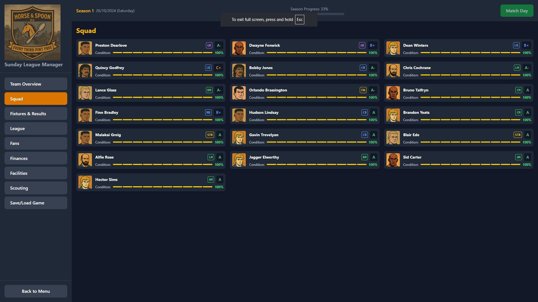The image size is (538, 302).
Task: Click the RM position icon for Lance Glass
Action: [x=209, y=90]
